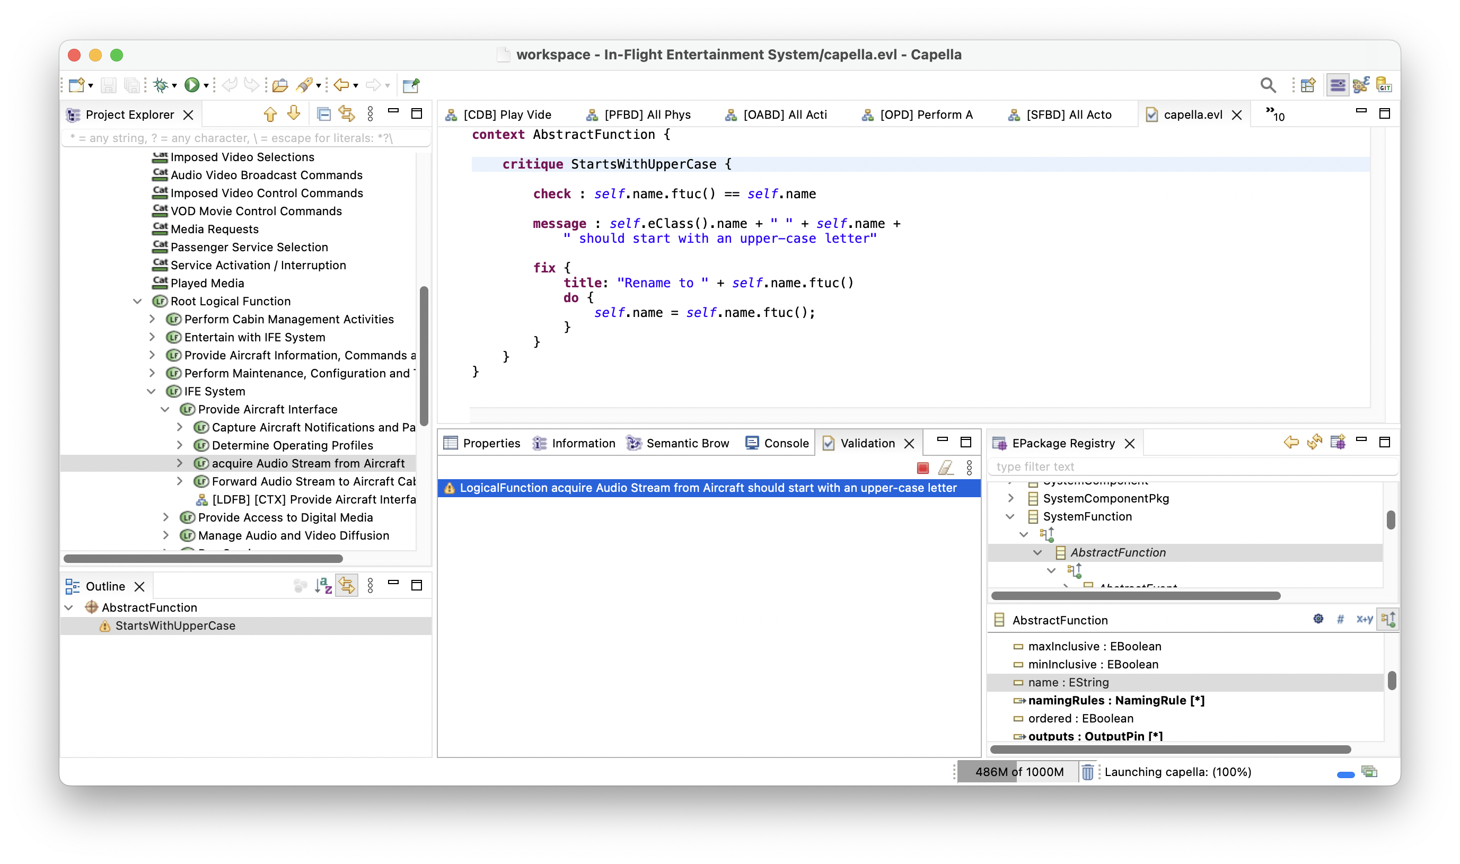The width and height of the screenshot is (1460, 864).
Task: Click Collapse All icon in Project Explorer
Action: coord(324,114)
